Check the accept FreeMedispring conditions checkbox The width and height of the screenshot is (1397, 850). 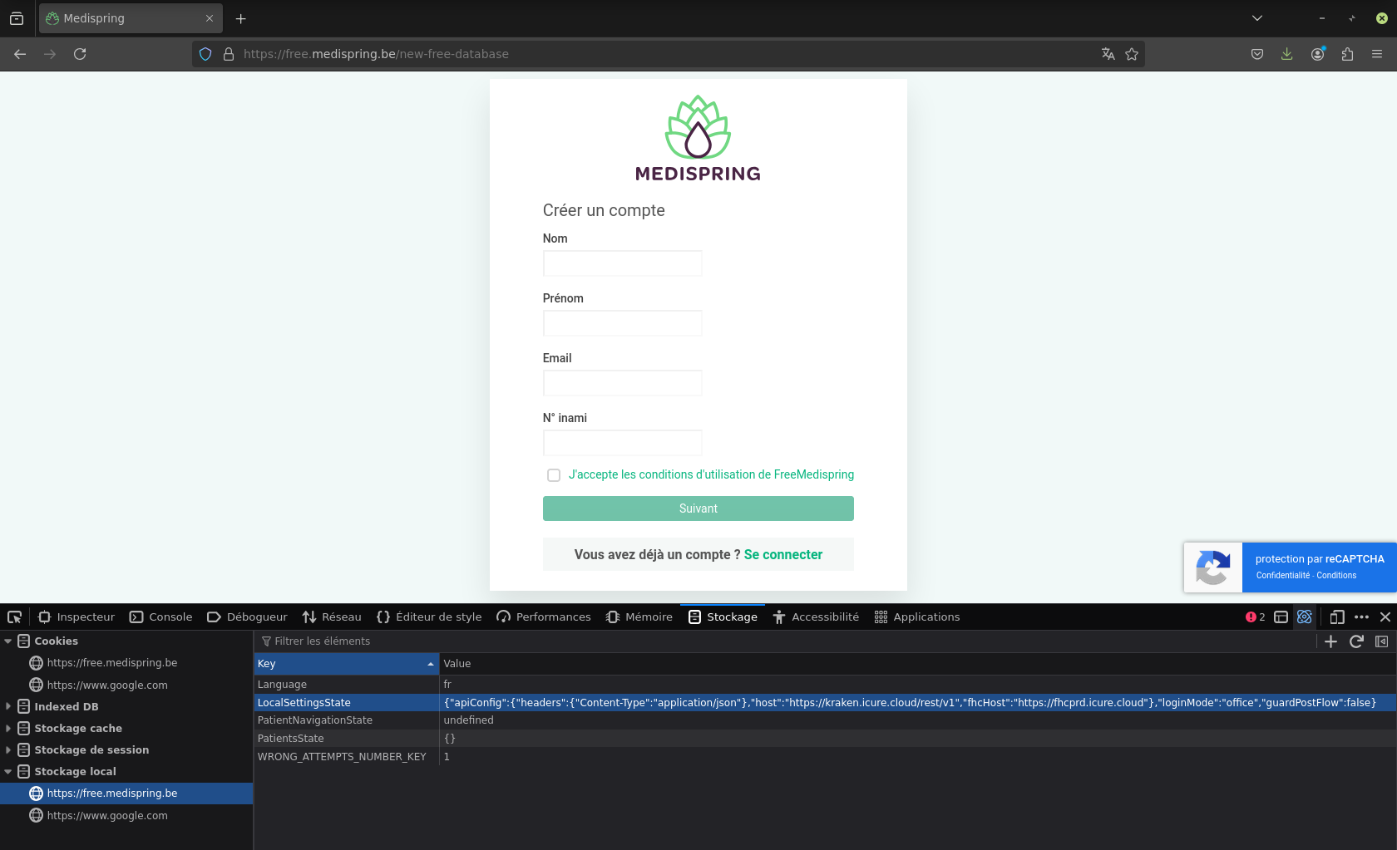click(x=554, y=475)
